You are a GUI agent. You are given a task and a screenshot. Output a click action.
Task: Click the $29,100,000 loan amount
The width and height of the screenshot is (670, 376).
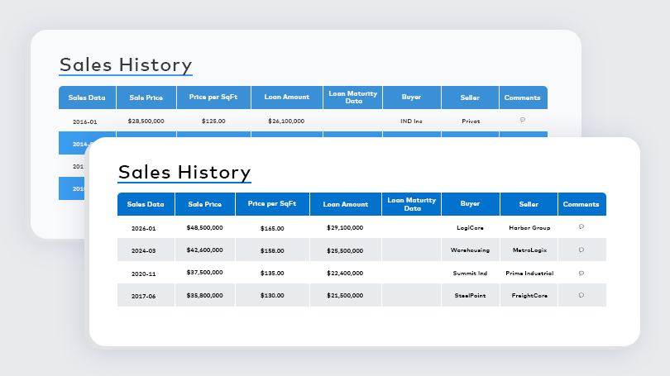click(x=345, y=227)
